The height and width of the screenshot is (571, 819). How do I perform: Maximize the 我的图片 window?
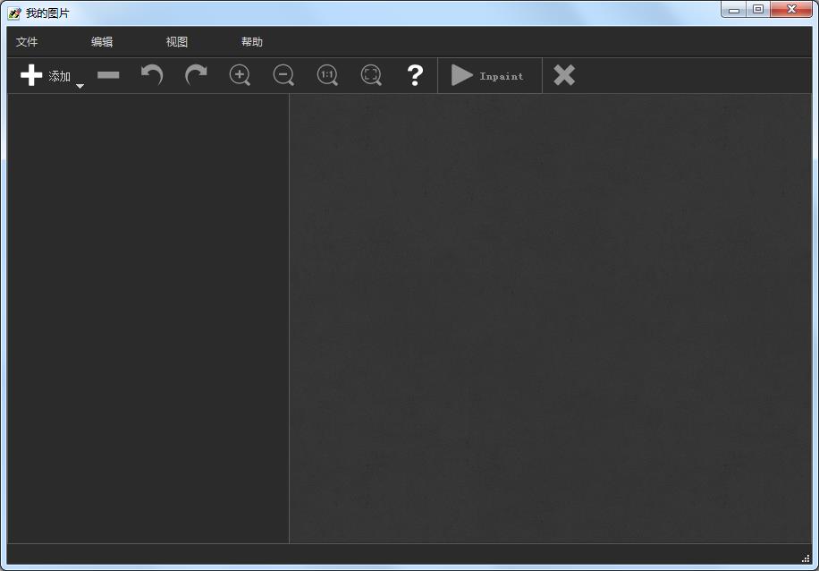tap(758, 10)
